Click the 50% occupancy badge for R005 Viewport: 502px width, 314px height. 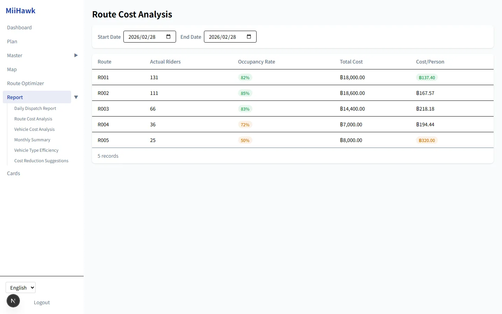(245, 140)
